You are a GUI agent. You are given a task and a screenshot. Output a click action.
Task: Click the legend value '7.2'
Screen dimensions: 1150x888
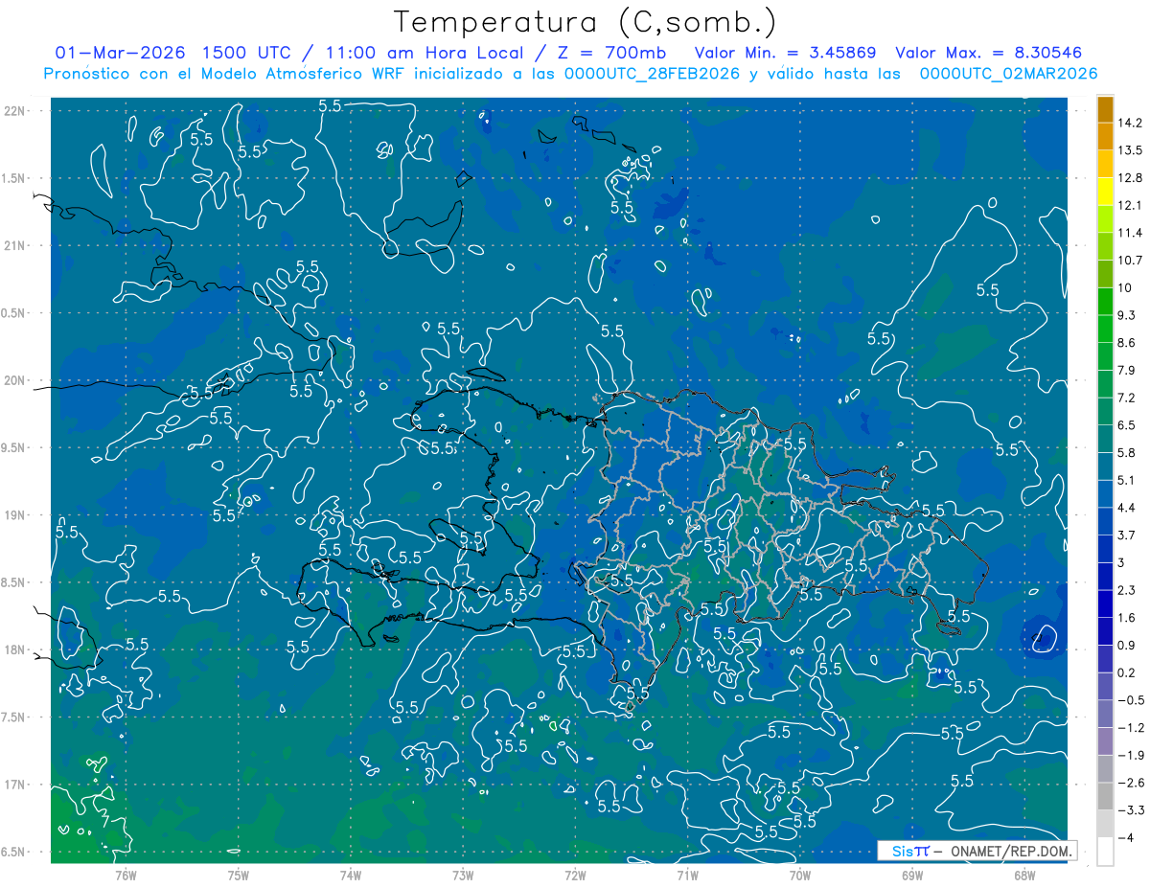[1127, 398]
